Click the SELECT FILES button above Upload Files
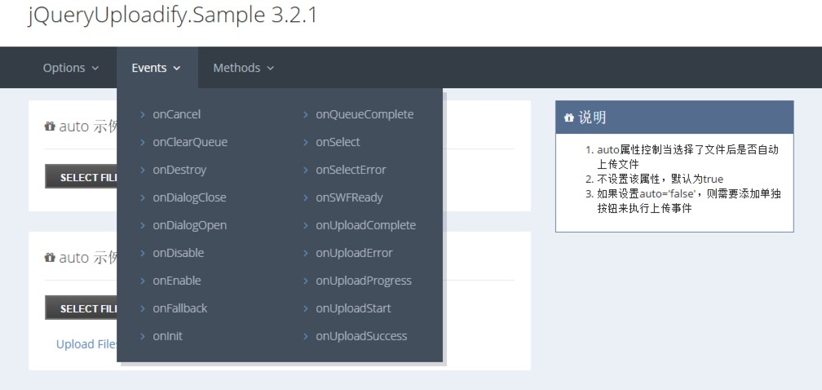Screen dimensions: 822x390 pyautogui.click(x=82, y=308)
